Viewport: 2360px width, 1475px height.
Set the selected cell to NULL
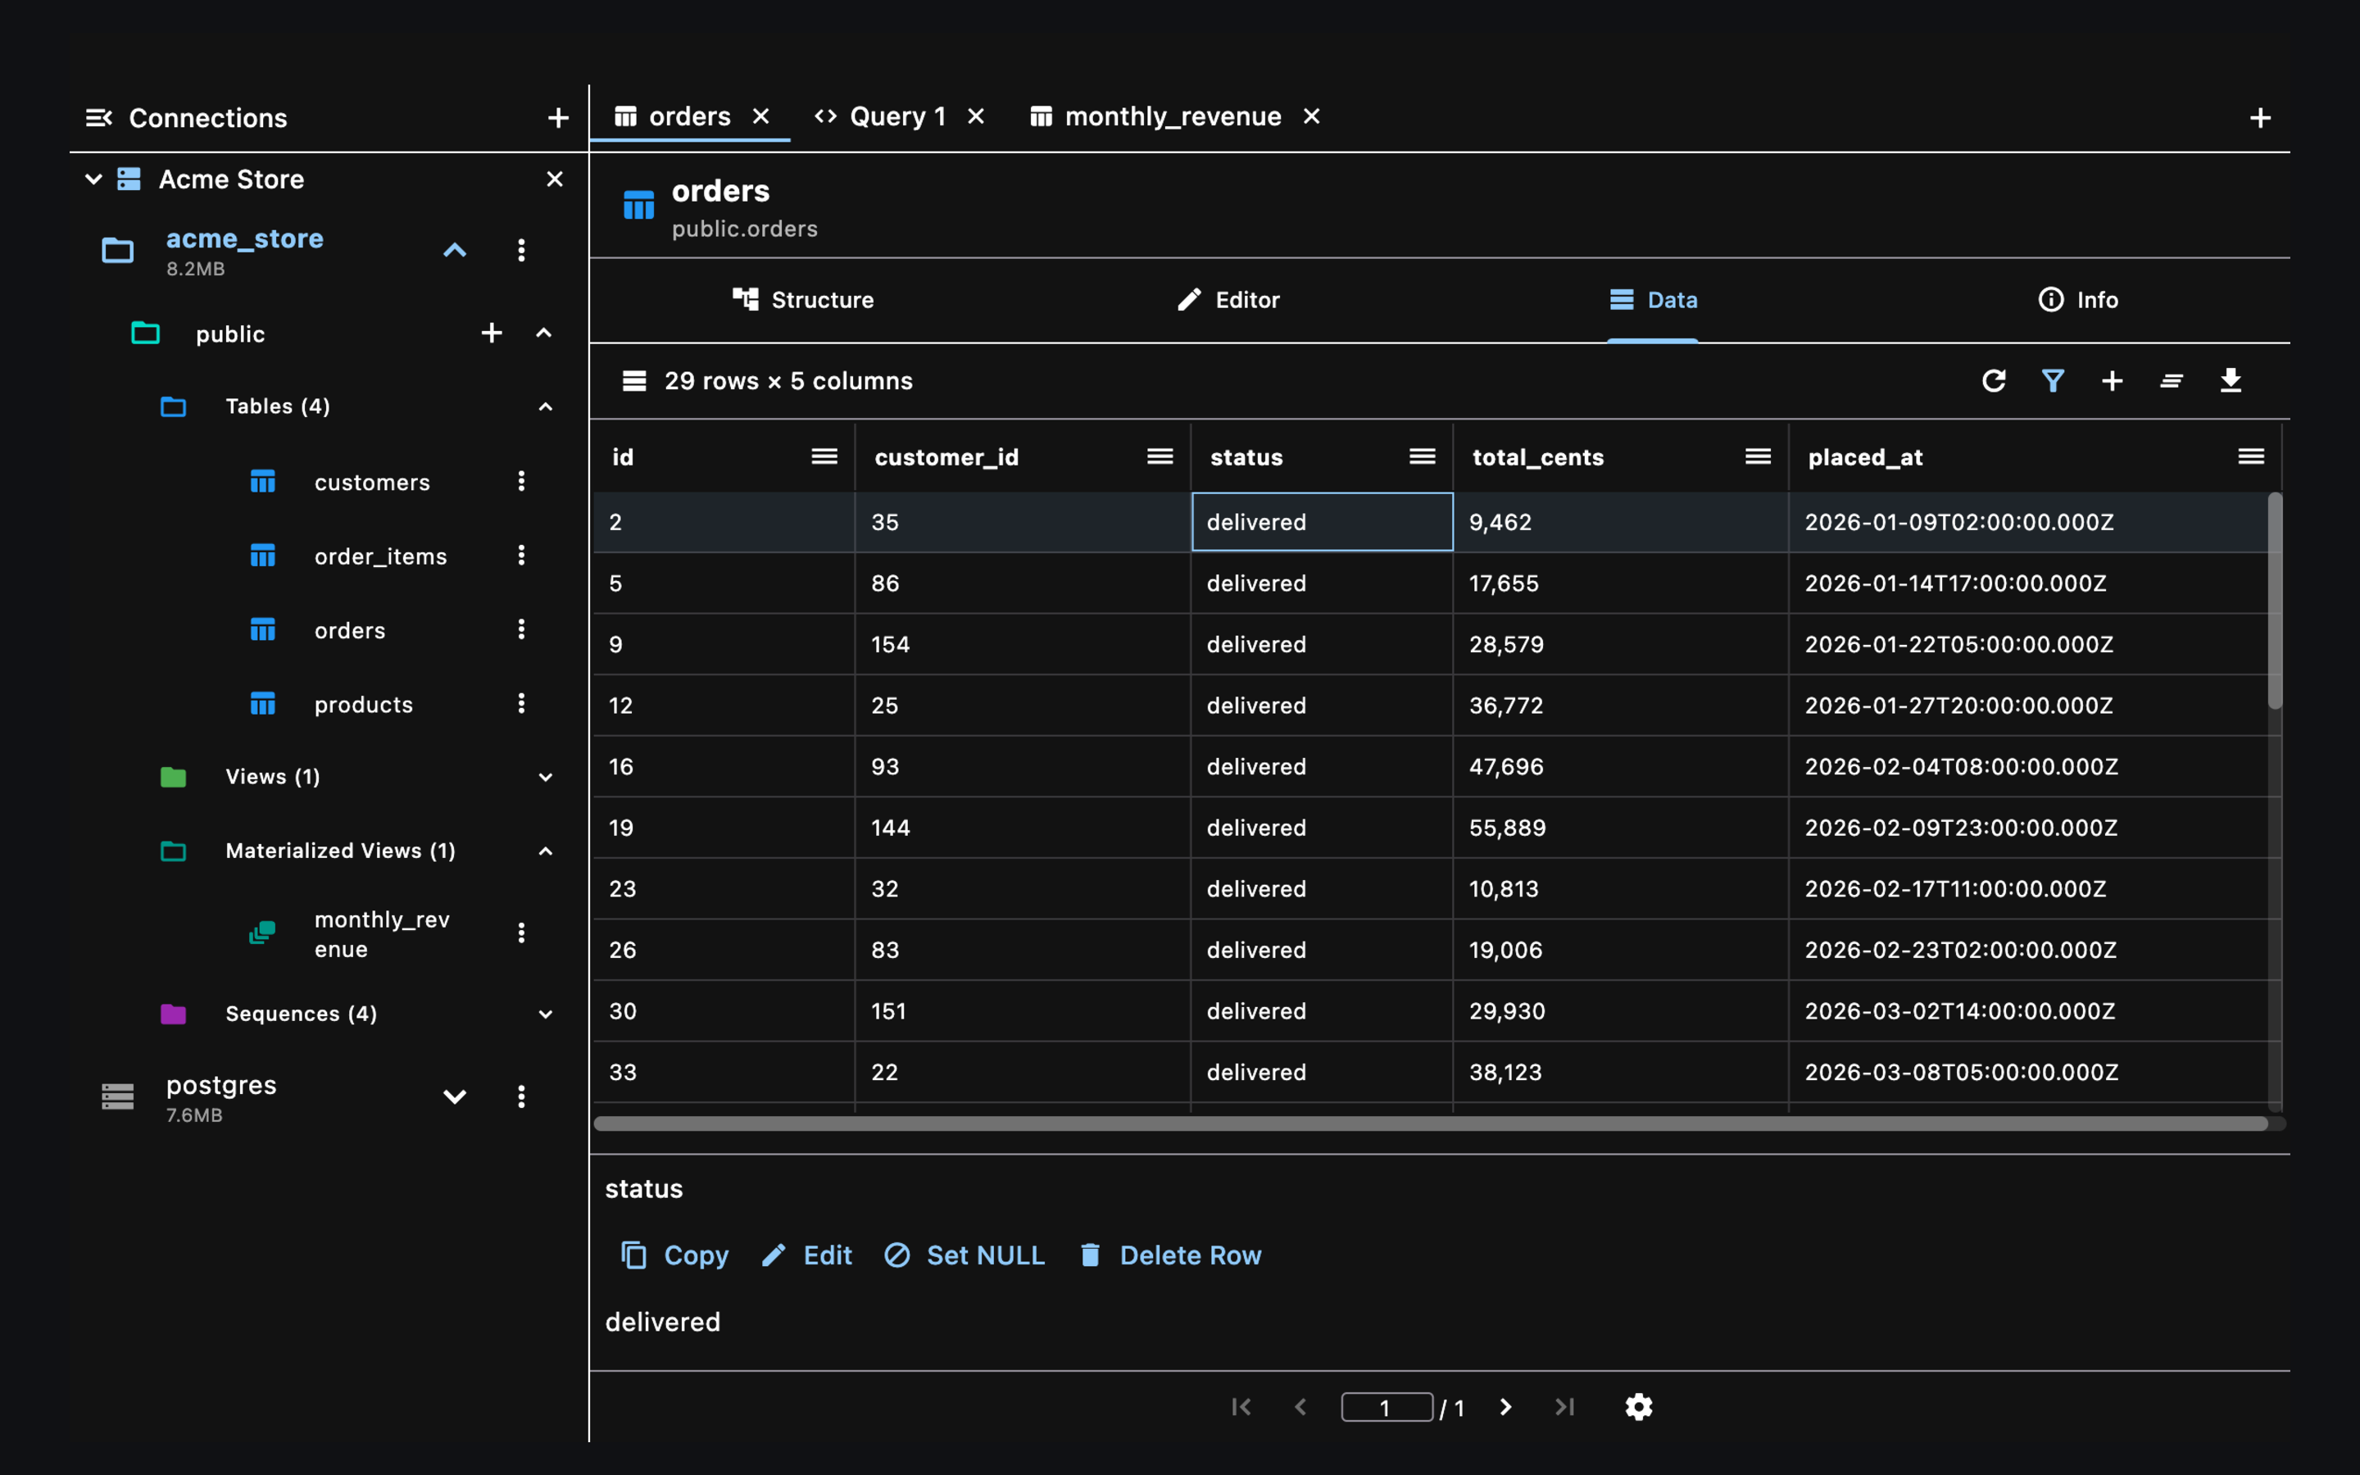[964, 1255]
